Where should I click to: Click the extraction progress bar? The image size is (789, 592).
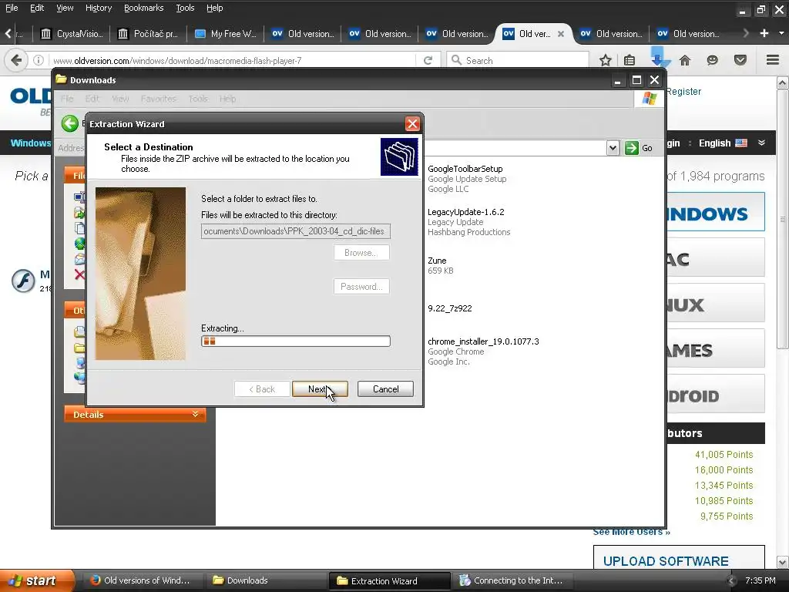pyautogui.click(x=295, y=341)
